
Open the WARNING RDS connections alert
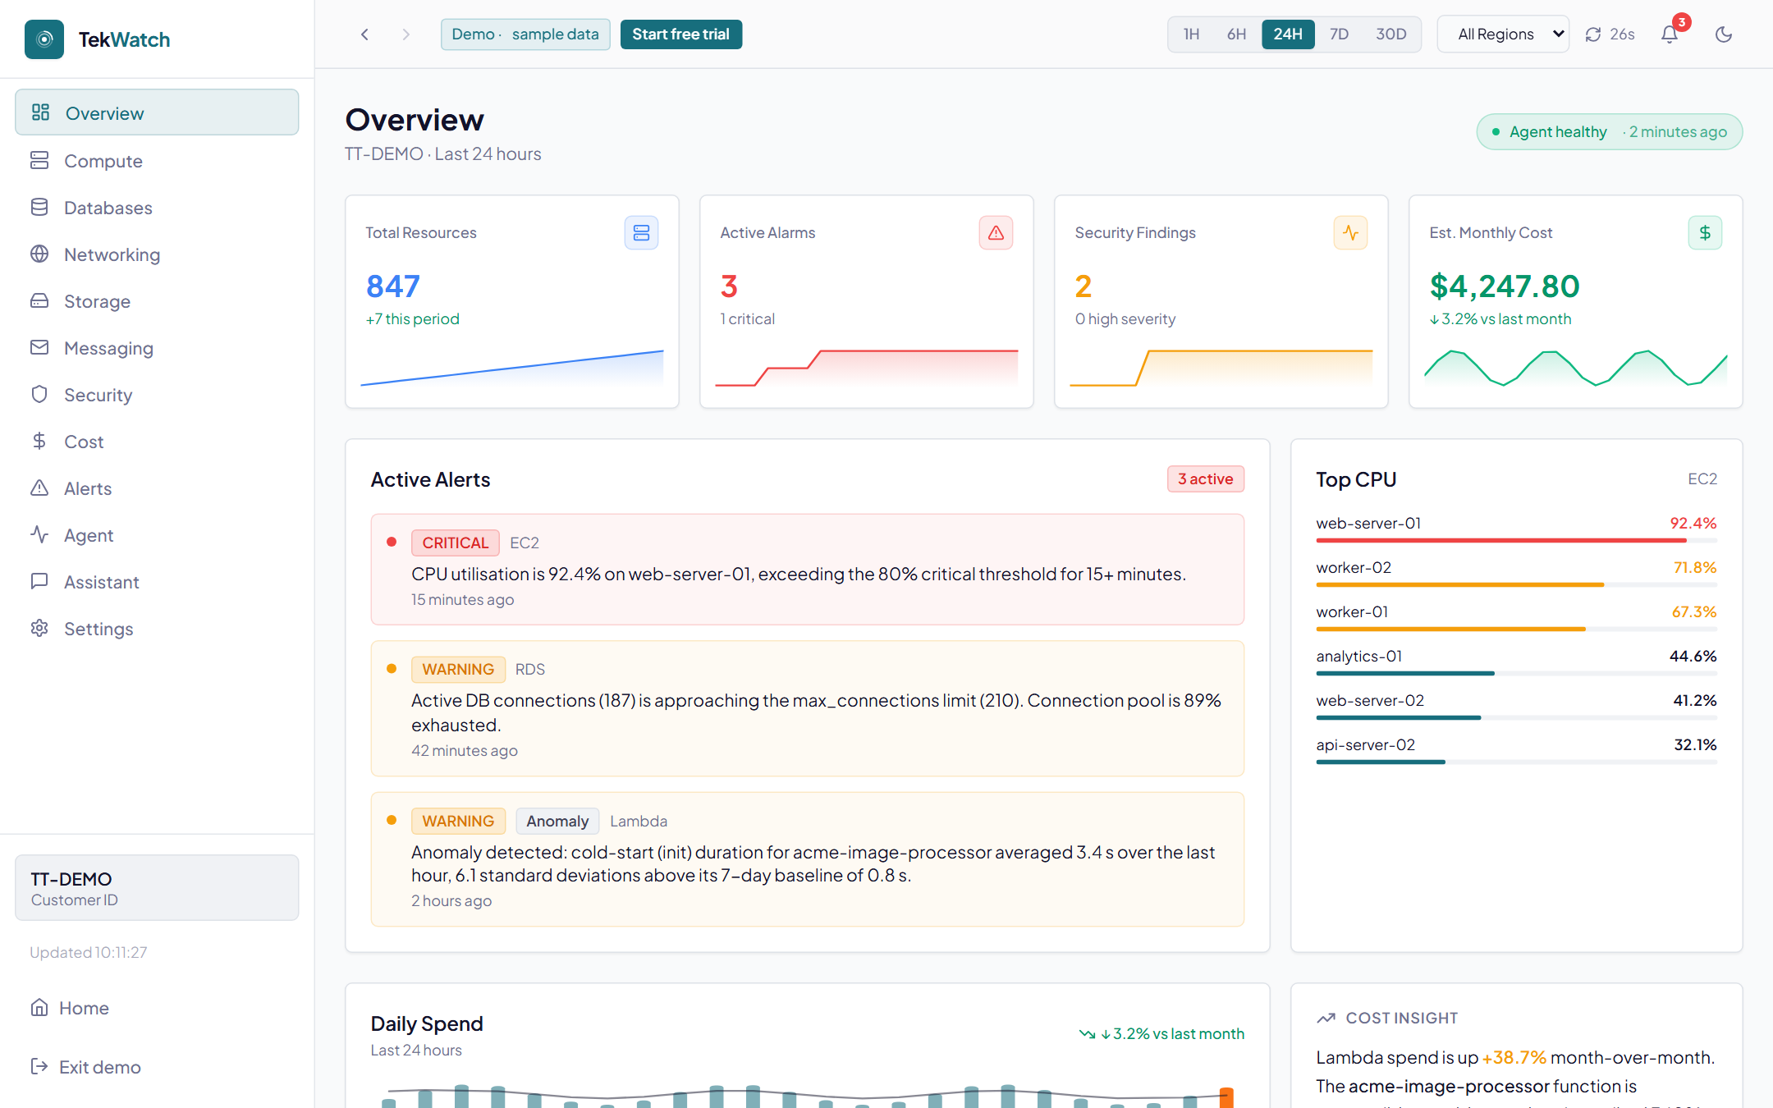point(808,709)
